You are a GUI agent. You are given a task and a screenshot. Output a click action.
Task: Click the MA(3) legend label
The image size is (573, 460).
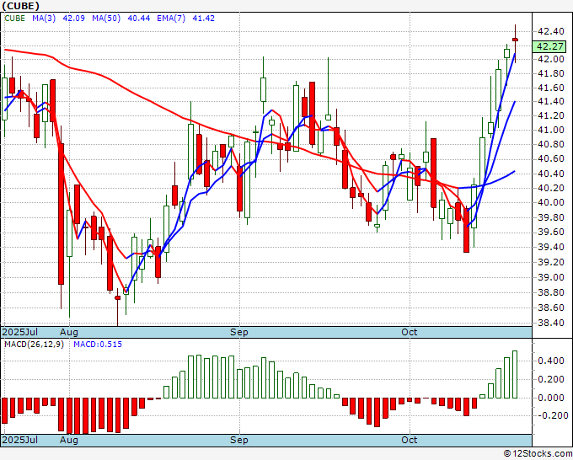(44, 19)
